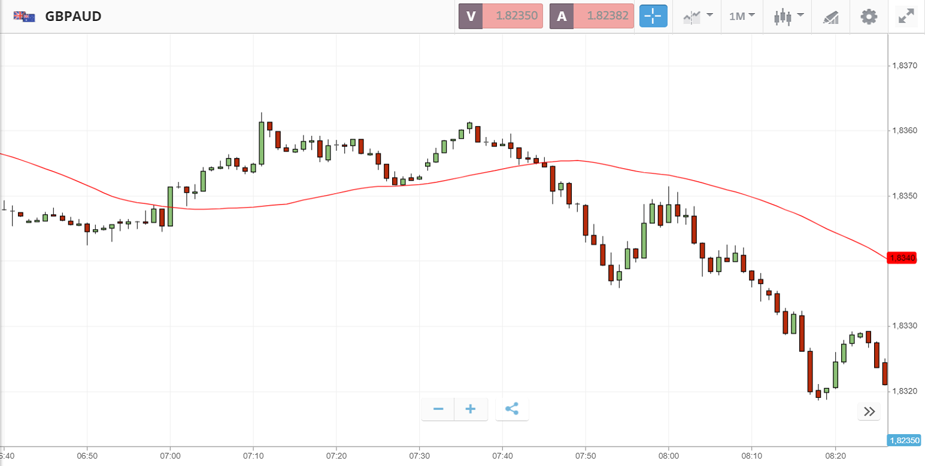Zoom in the chart with plus button

tap(471, 409)
